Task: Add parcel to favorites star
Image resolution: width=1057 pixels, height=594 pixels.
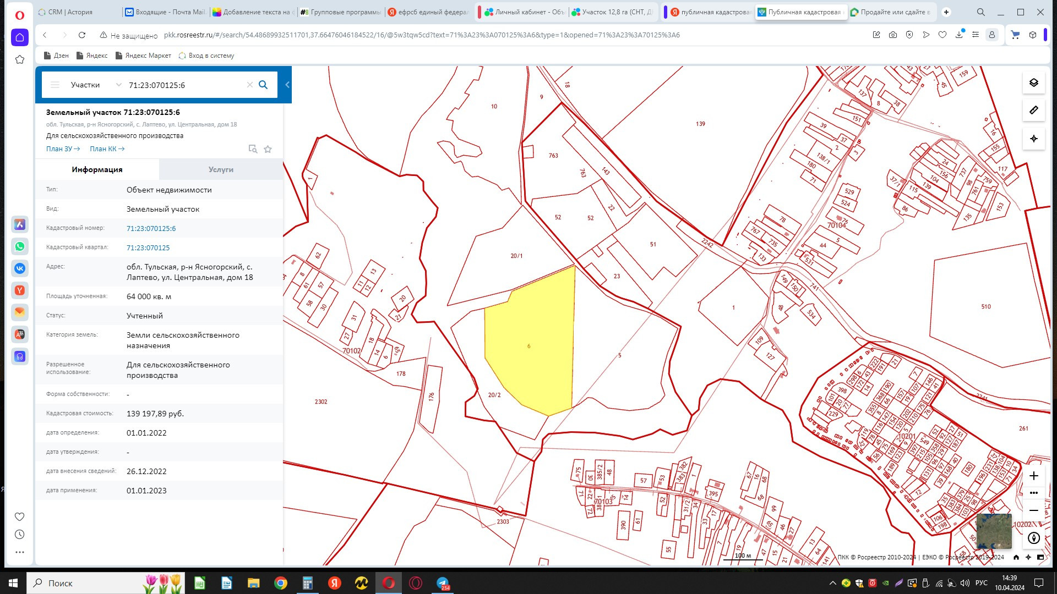Action: click(x=268, y=149)
